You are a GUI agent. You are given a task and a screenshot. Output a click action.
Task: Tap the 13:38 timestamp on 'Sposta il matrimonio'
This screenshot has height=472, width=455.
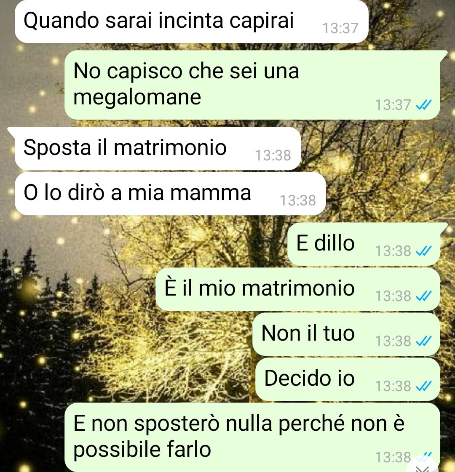[x=273, y=155]
